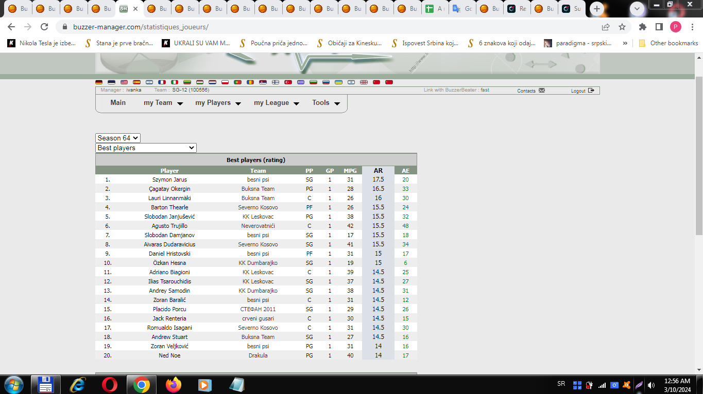The height and width of the screenshot is (394, 703).
Task: Open the my League menu
Action: (x=271, y=103)
